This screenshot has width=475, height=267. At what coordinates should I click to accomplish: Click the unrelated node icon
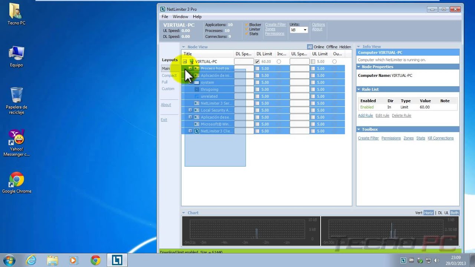(197, 96)
